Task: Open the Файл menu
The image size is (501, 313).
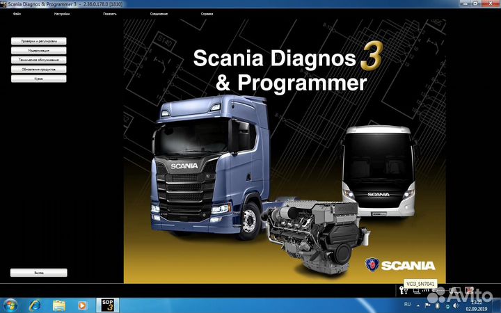Action: click(x=17, y=14)
